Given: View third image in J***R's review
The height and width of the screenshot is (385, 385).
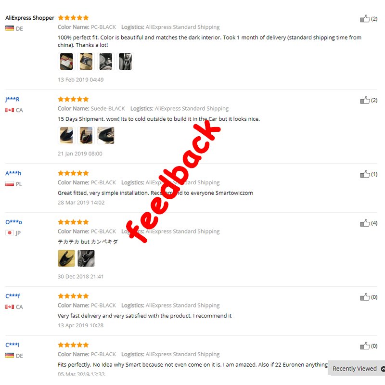Looking at the screenshot, I should (105, 135).
